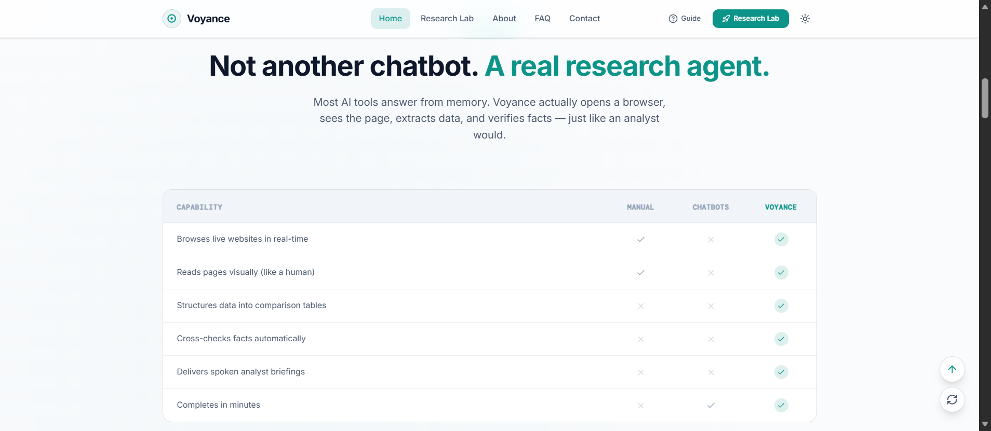Click Chatbots checkmark for Completes in minutes
Viewport: 991px width, 431px height.
(711, 405)
